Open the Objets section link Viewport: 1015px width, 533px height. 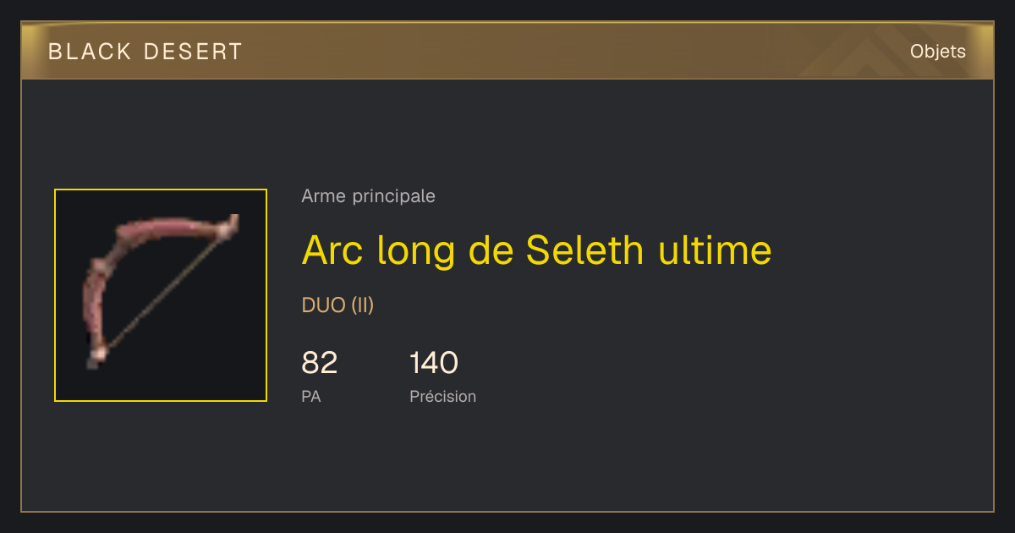tap(938, 52)
